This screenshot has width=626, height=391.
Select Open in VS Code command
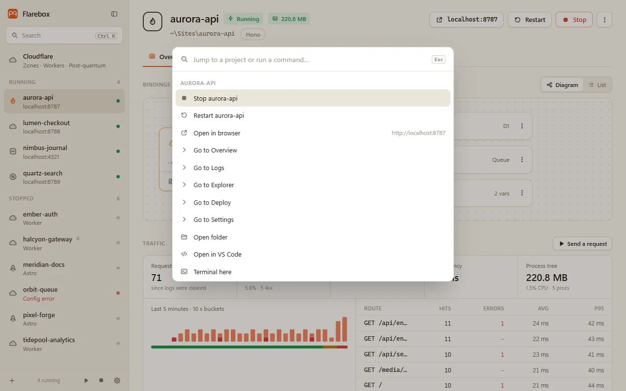pos(313,254)
